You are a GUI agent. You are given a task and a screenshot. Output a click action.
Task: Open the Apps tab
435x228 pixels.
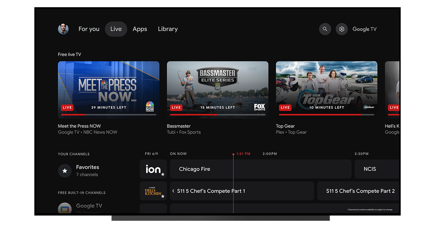point(140,29)
